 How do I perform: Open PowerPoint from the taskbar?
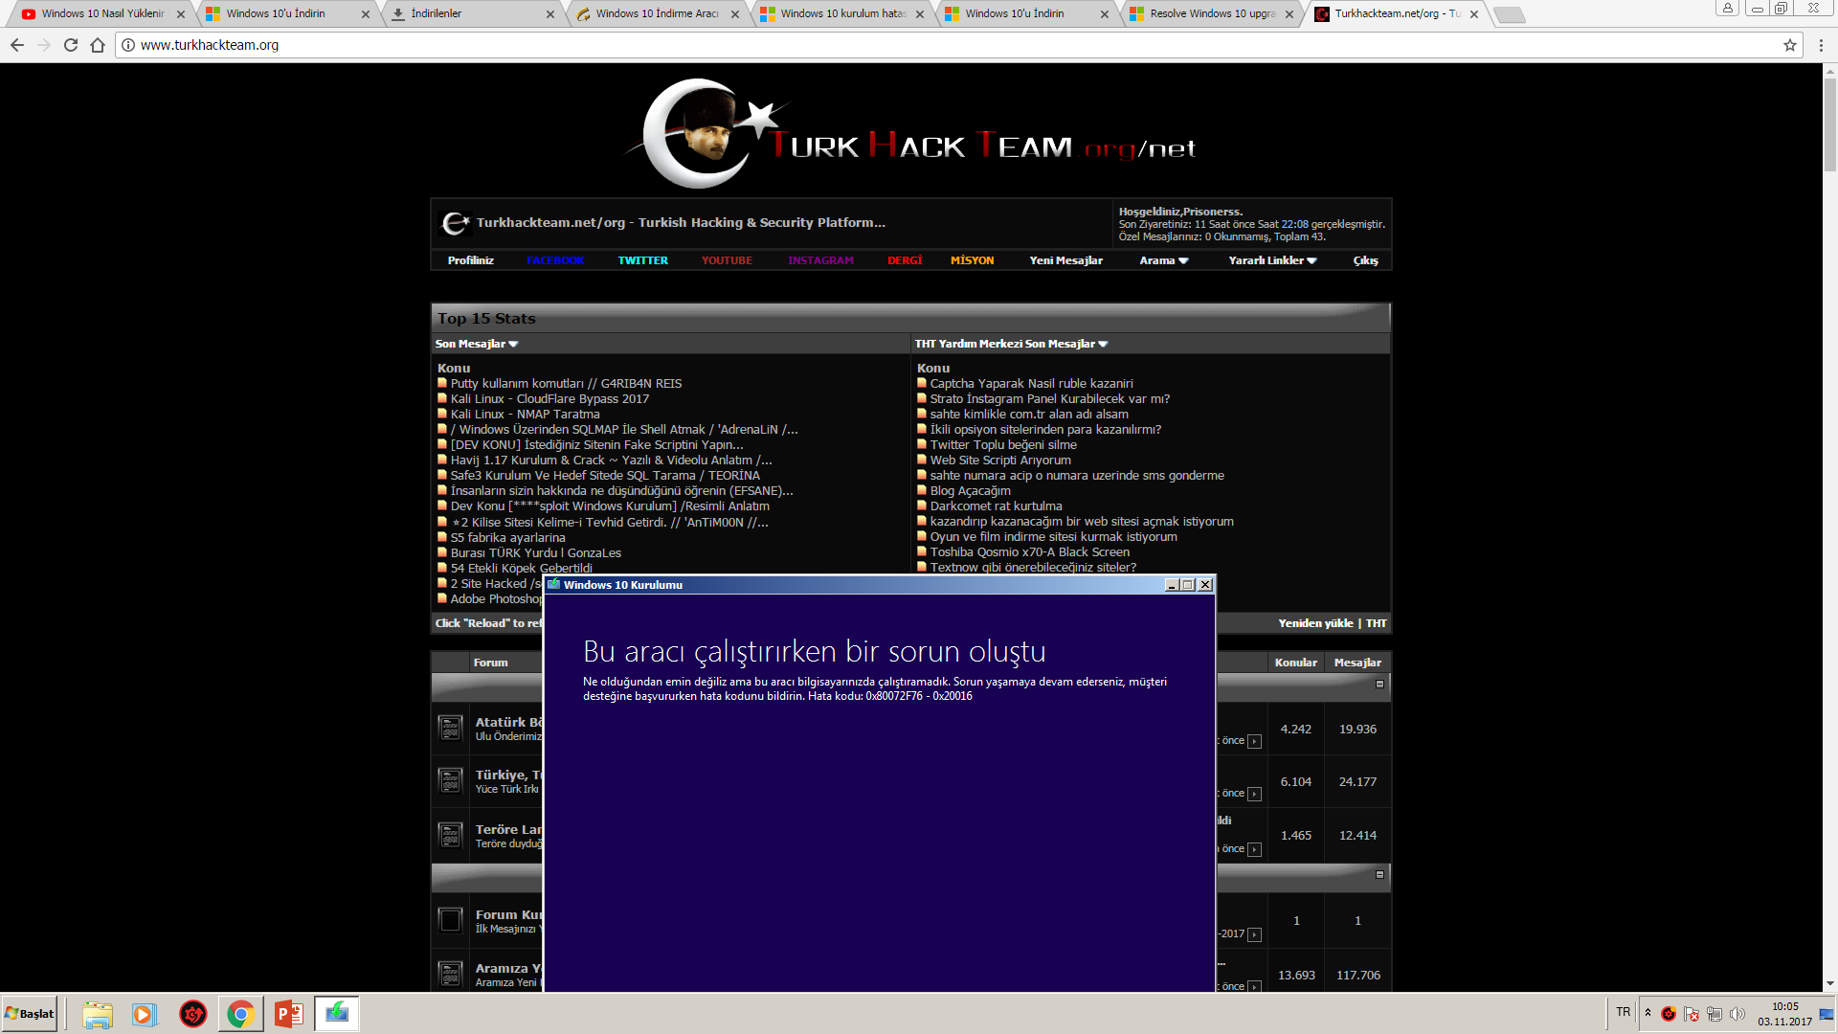tap(288, 1014)
